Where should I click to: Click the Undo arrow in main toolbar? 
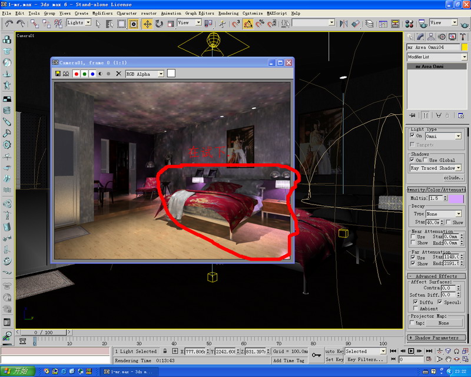[9, 24]
